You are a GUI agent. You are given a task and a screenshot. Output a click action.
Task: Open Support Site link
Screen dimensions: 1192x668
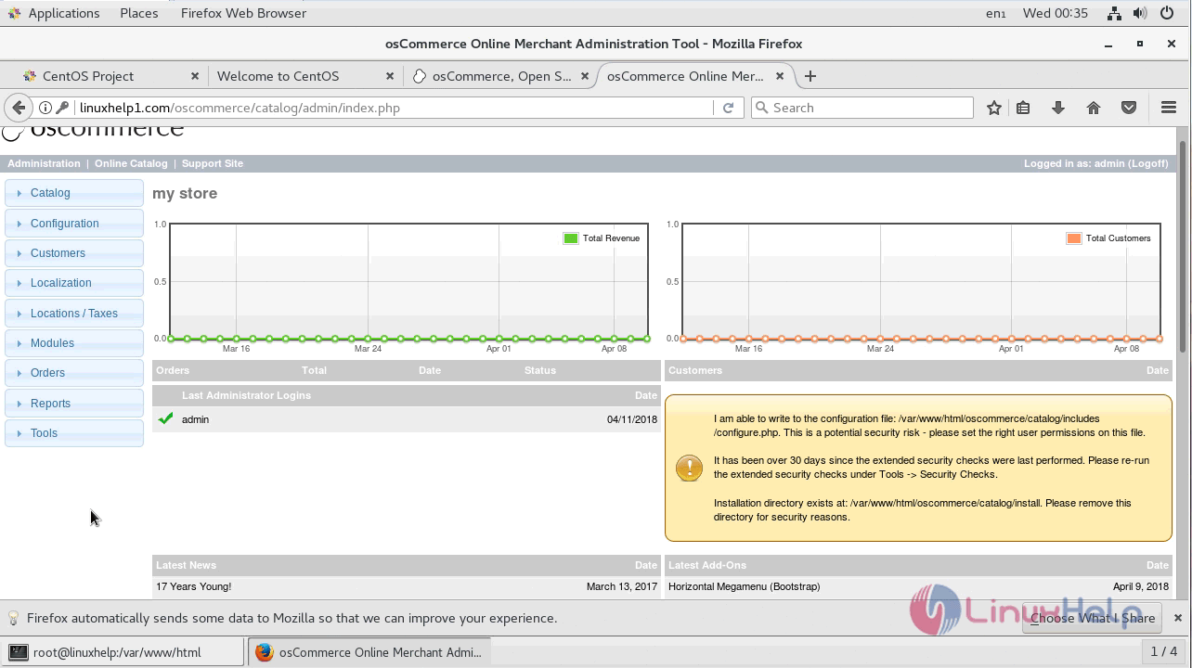(213, 163)
